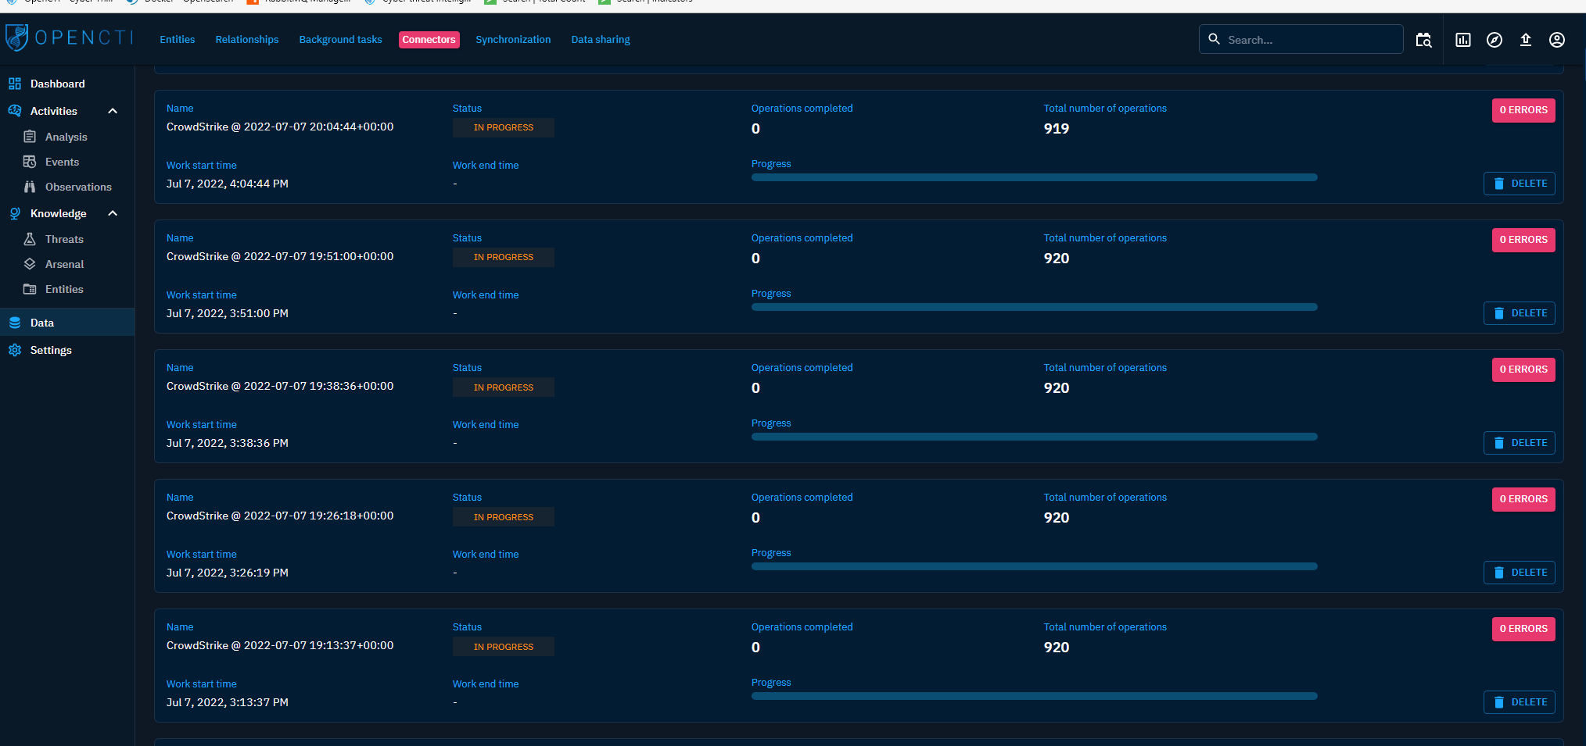View errors for the CrowdStrike 19:51:00 work

click(1523, 240)
